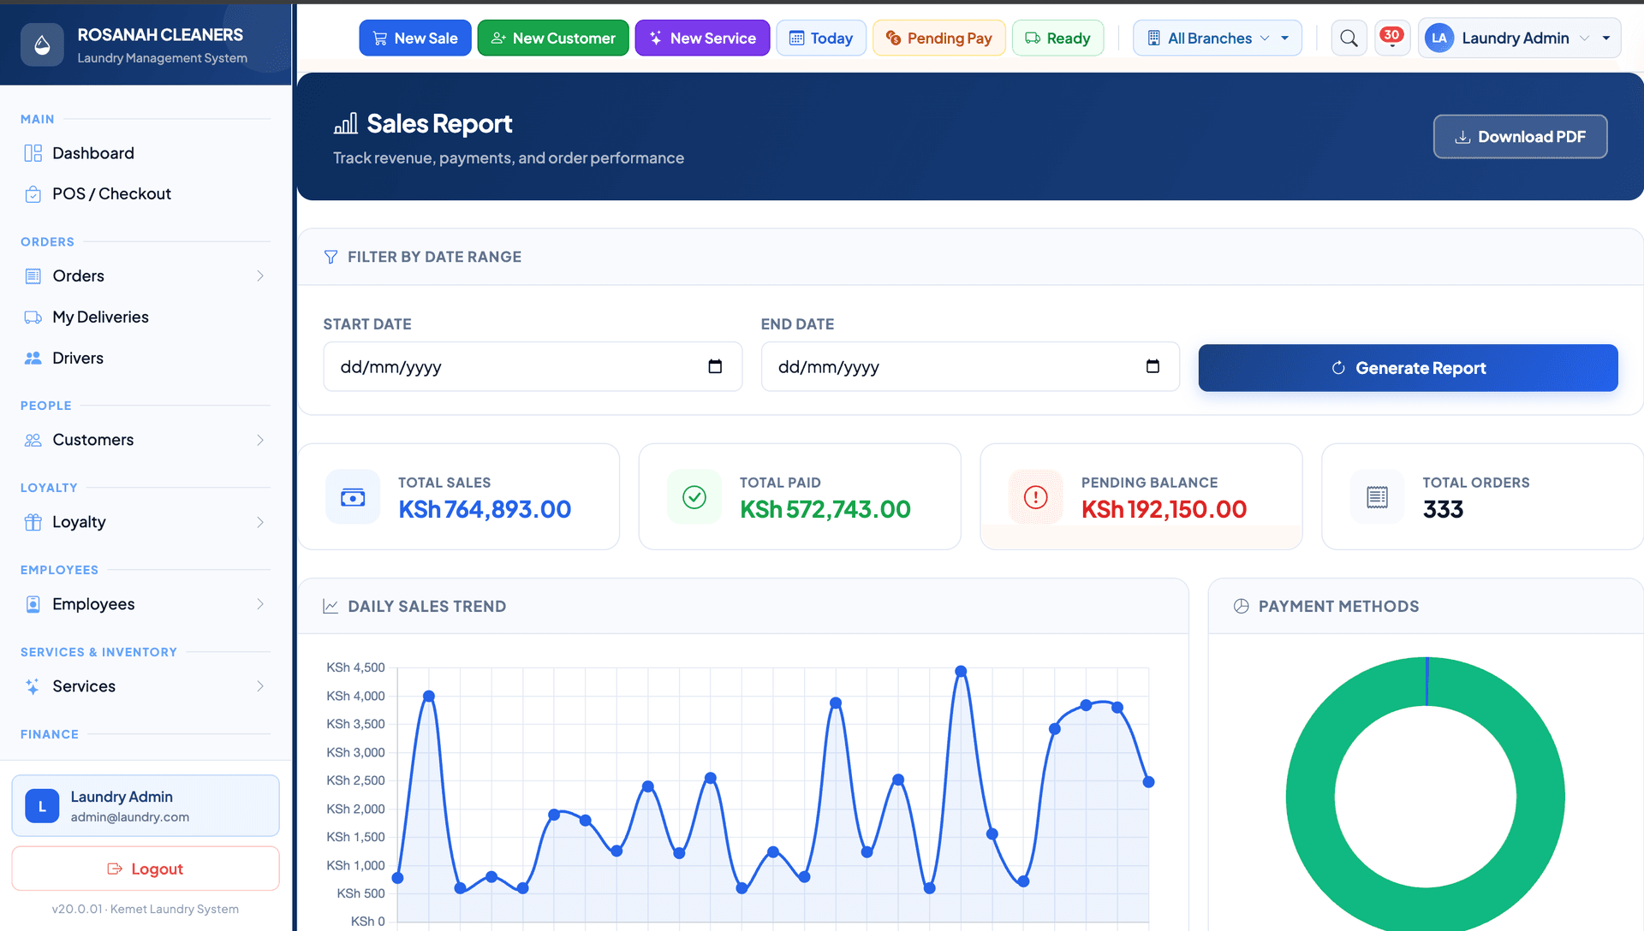The image size is (1644, 931).
Task: Click the My Deliveries truck icon
Action: point(33,317)
